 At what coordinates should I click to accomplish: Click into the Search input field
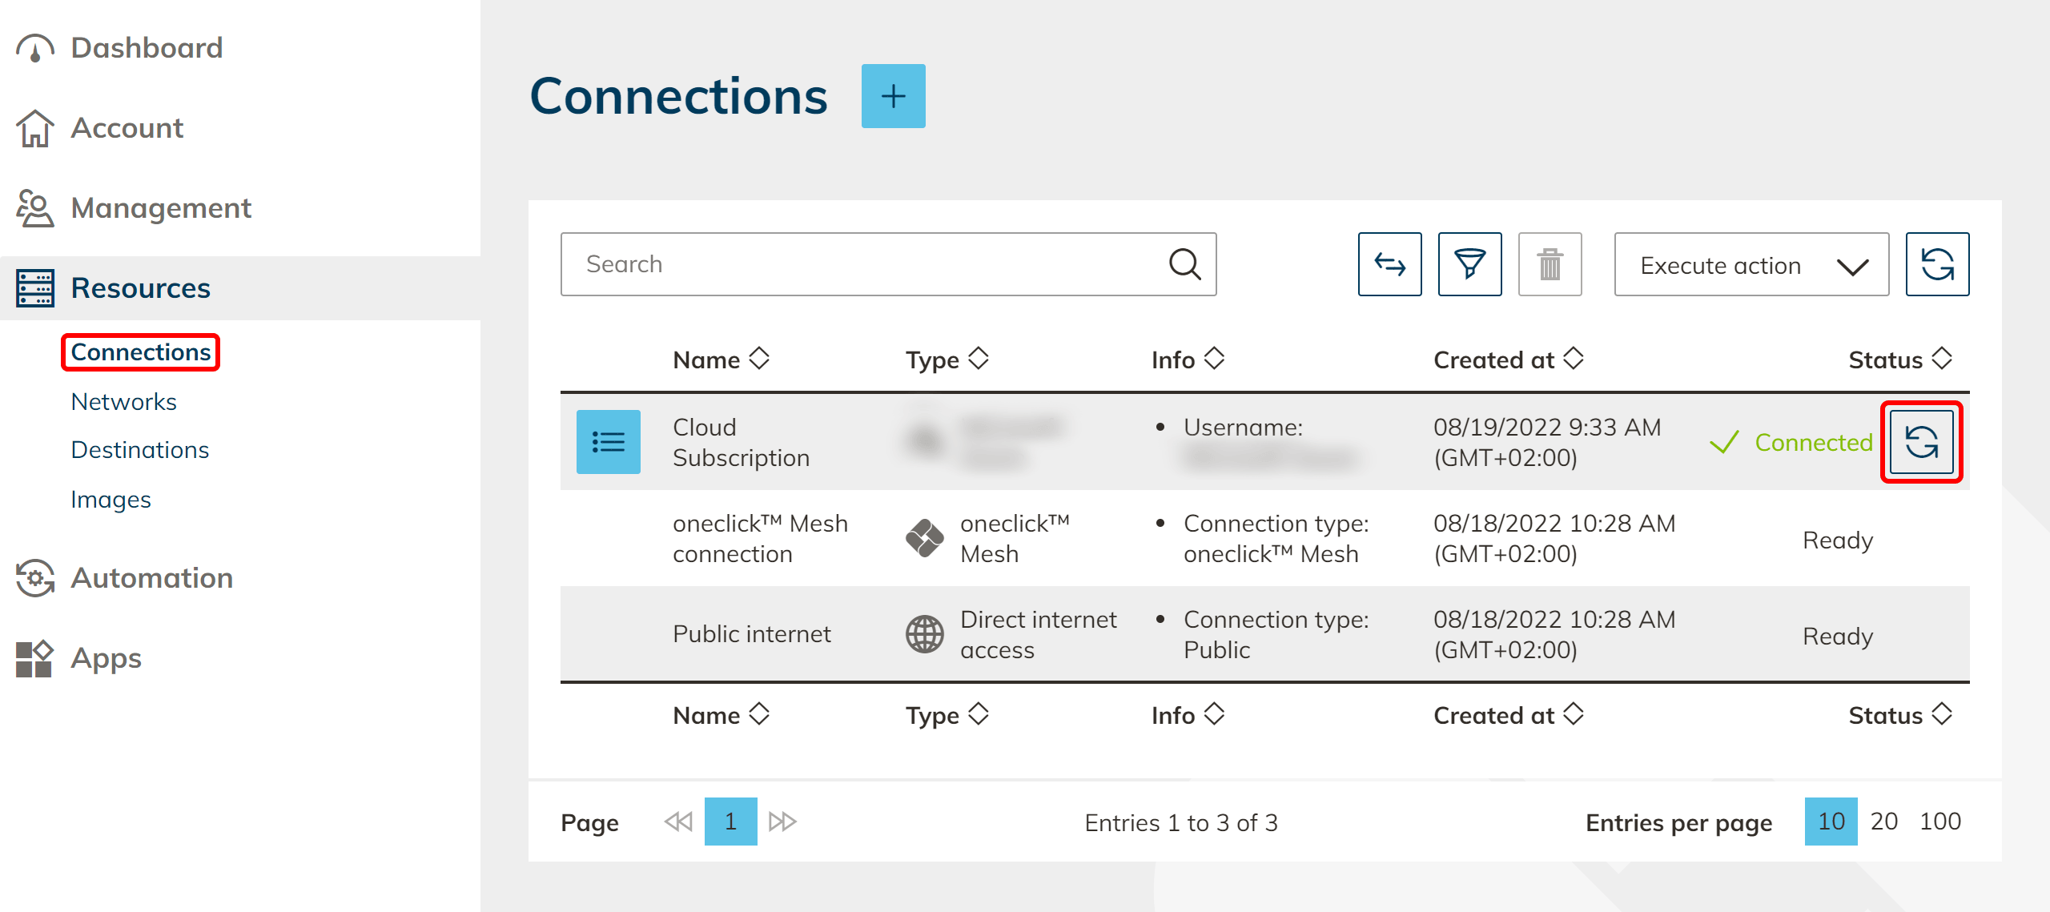point(865,264)
